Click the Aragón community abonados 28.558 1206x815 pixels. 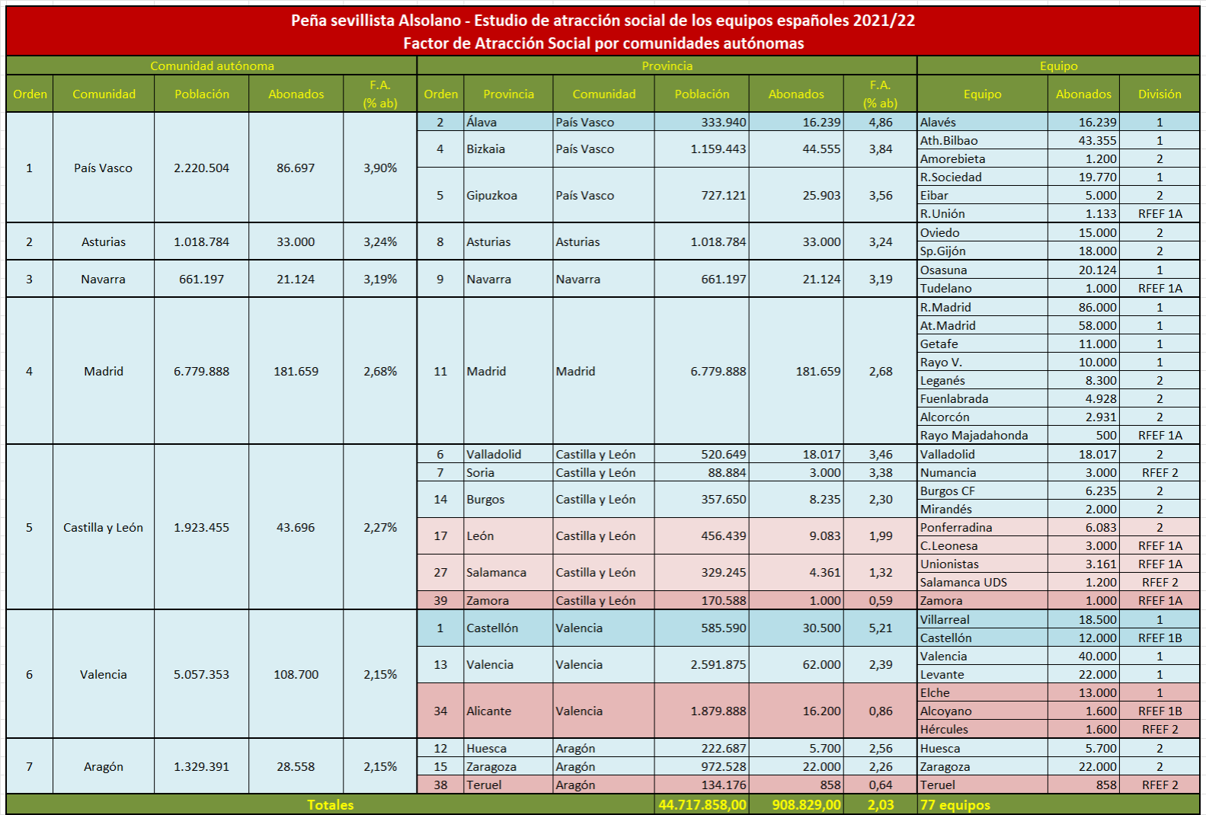click(x=296, y=766)
